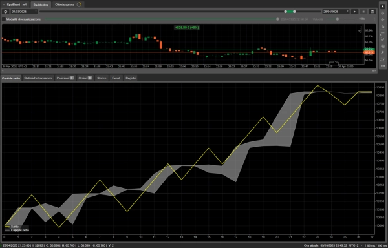Open Posizioni tab
388x248 pixels.
click(x=65, y=77)
